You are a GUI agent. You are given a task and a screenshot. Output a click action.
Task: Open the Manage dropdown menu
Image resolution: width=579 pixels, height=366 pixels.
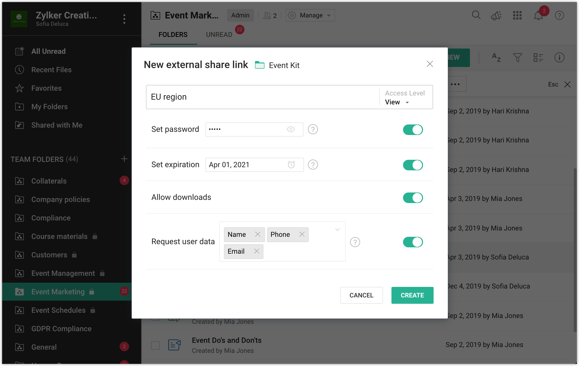click(310, 16)
